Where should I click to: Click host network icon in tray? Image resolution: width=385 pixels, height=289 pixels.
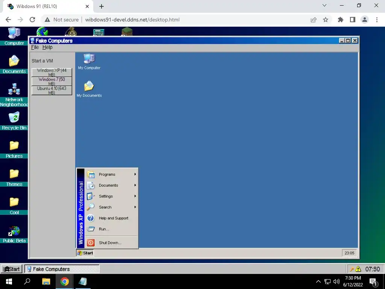point(327,281)
